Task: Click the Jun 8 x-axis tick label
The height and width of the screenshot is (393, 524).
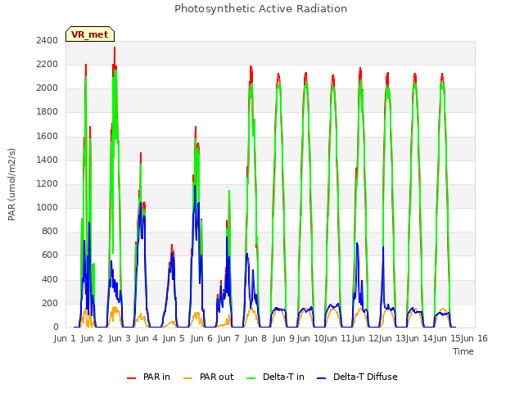Action: click(255, 338)
